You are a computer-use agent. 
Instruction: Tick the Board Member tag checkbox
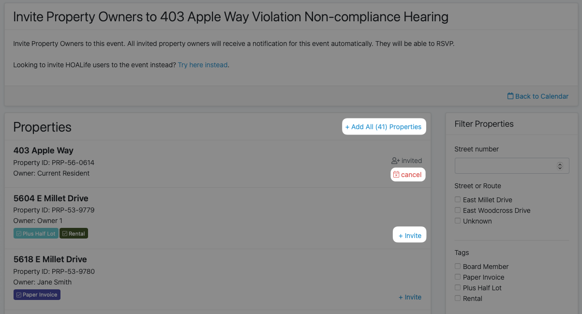click(x=458, y=266)
